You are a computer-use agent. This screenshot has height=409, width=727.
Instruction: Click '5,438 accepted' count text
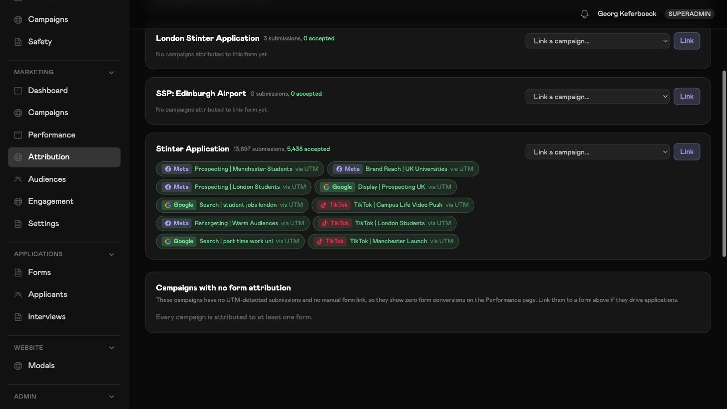coord(308,149)
